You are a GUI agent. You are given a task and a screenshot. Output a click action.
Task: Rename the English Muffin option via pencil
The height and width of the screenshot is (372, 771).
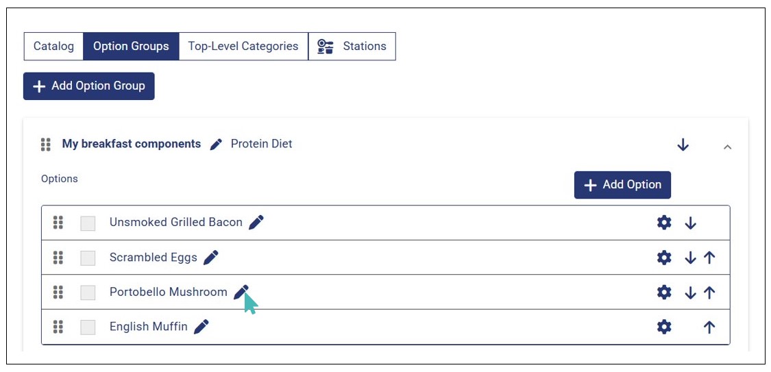pos(201,327)
